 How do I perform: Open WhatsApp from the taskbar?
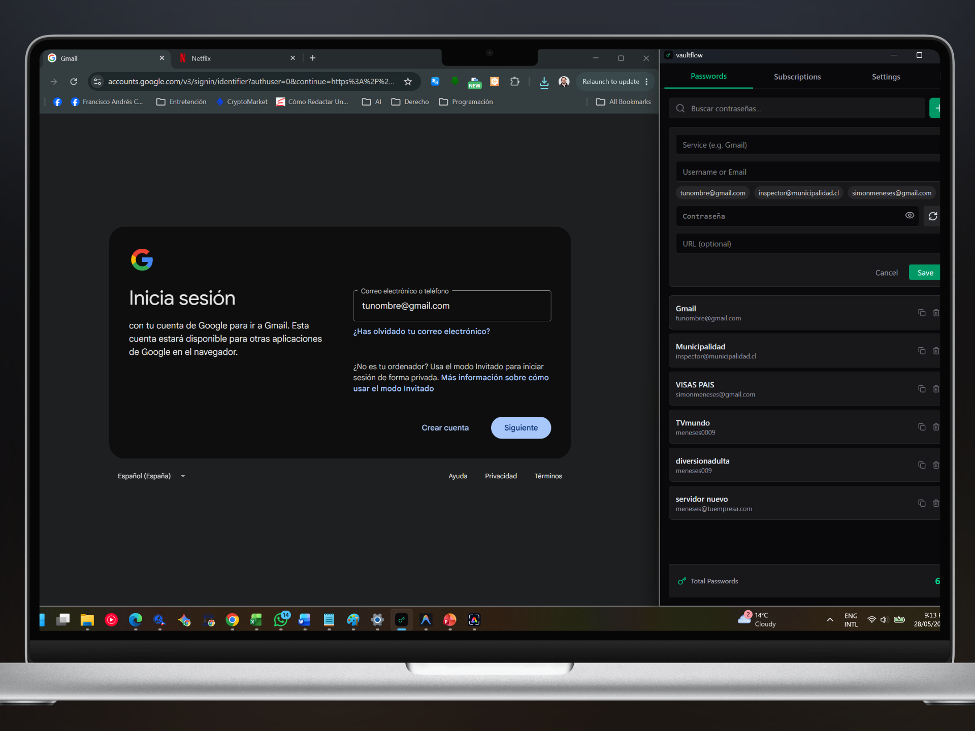tap(281, 619)
